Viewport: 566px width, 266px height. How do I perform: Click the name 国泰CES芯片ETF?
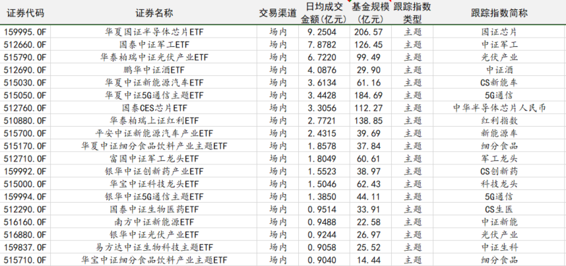click(154, 108)
